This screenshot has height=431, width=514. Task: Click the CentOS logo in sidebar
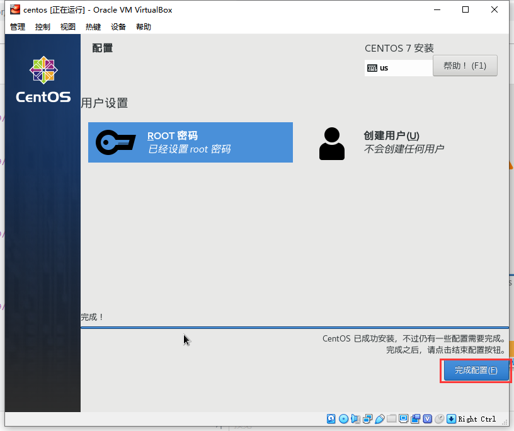43,79
